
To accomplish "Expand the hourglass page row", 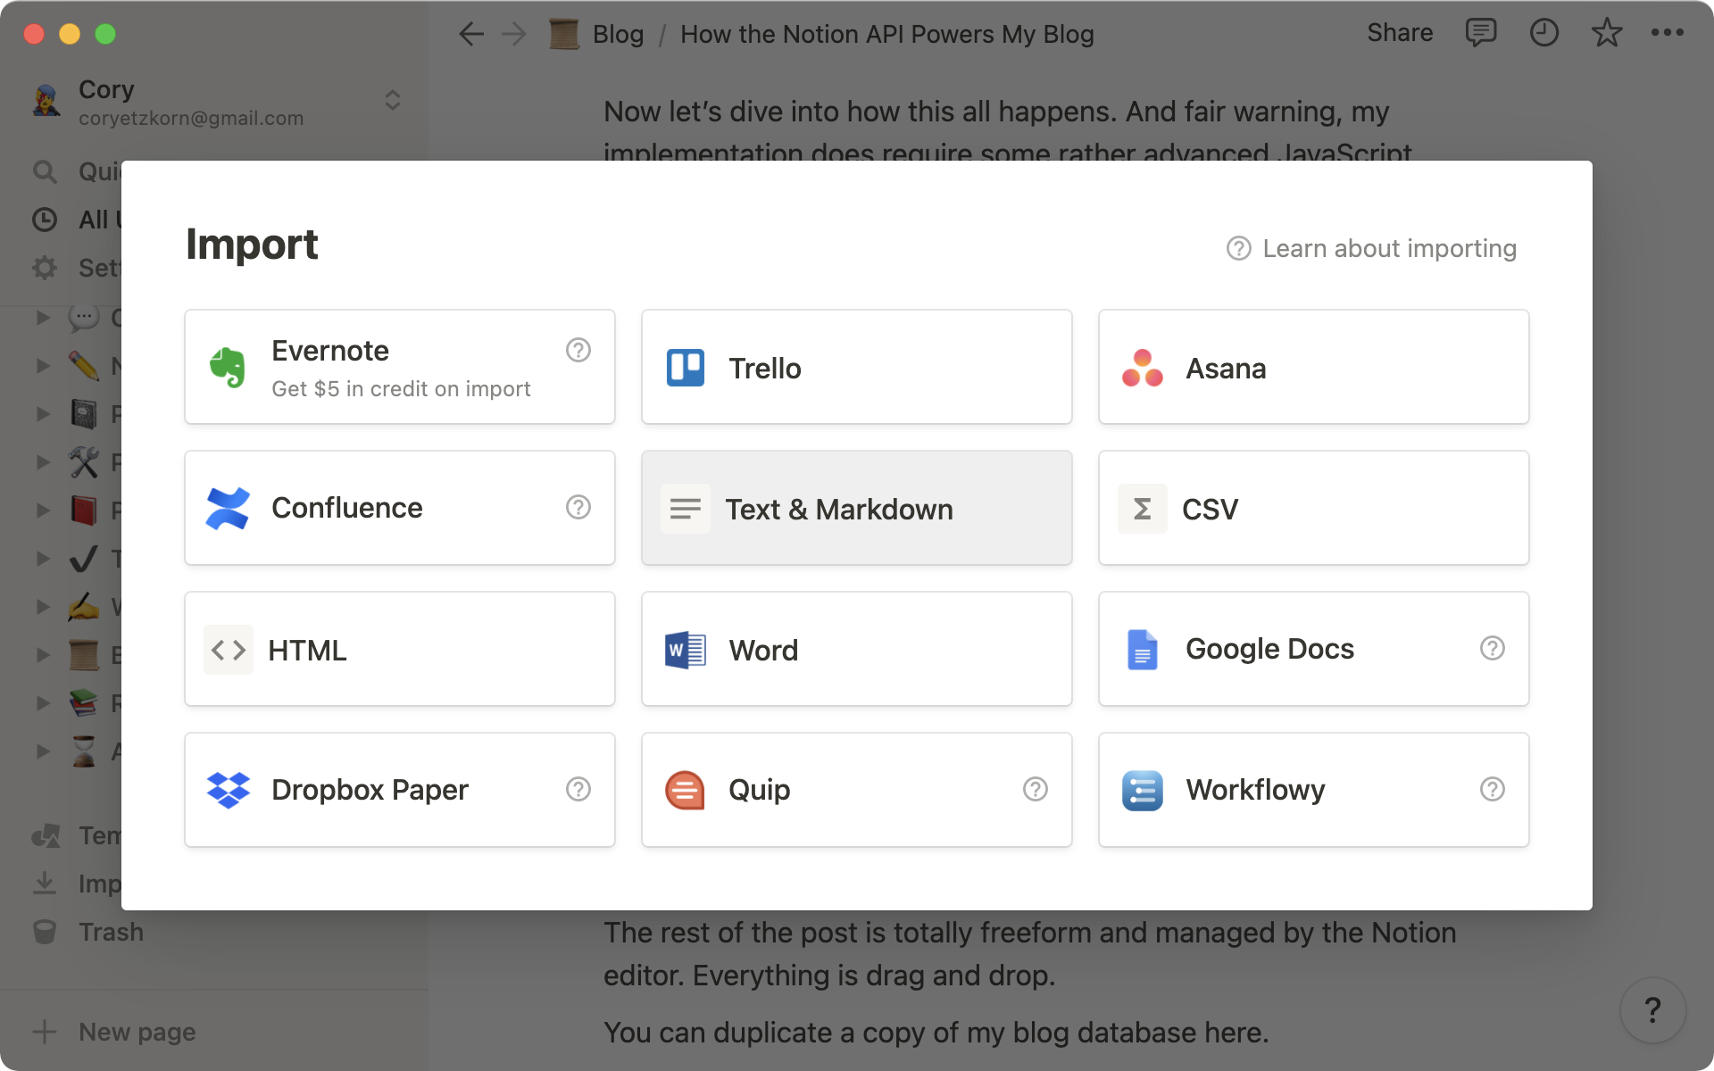I will click(42, 751).
